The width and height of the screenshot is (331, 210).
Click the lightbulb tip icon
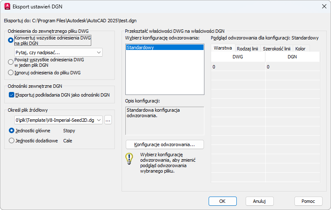(129, 159)
